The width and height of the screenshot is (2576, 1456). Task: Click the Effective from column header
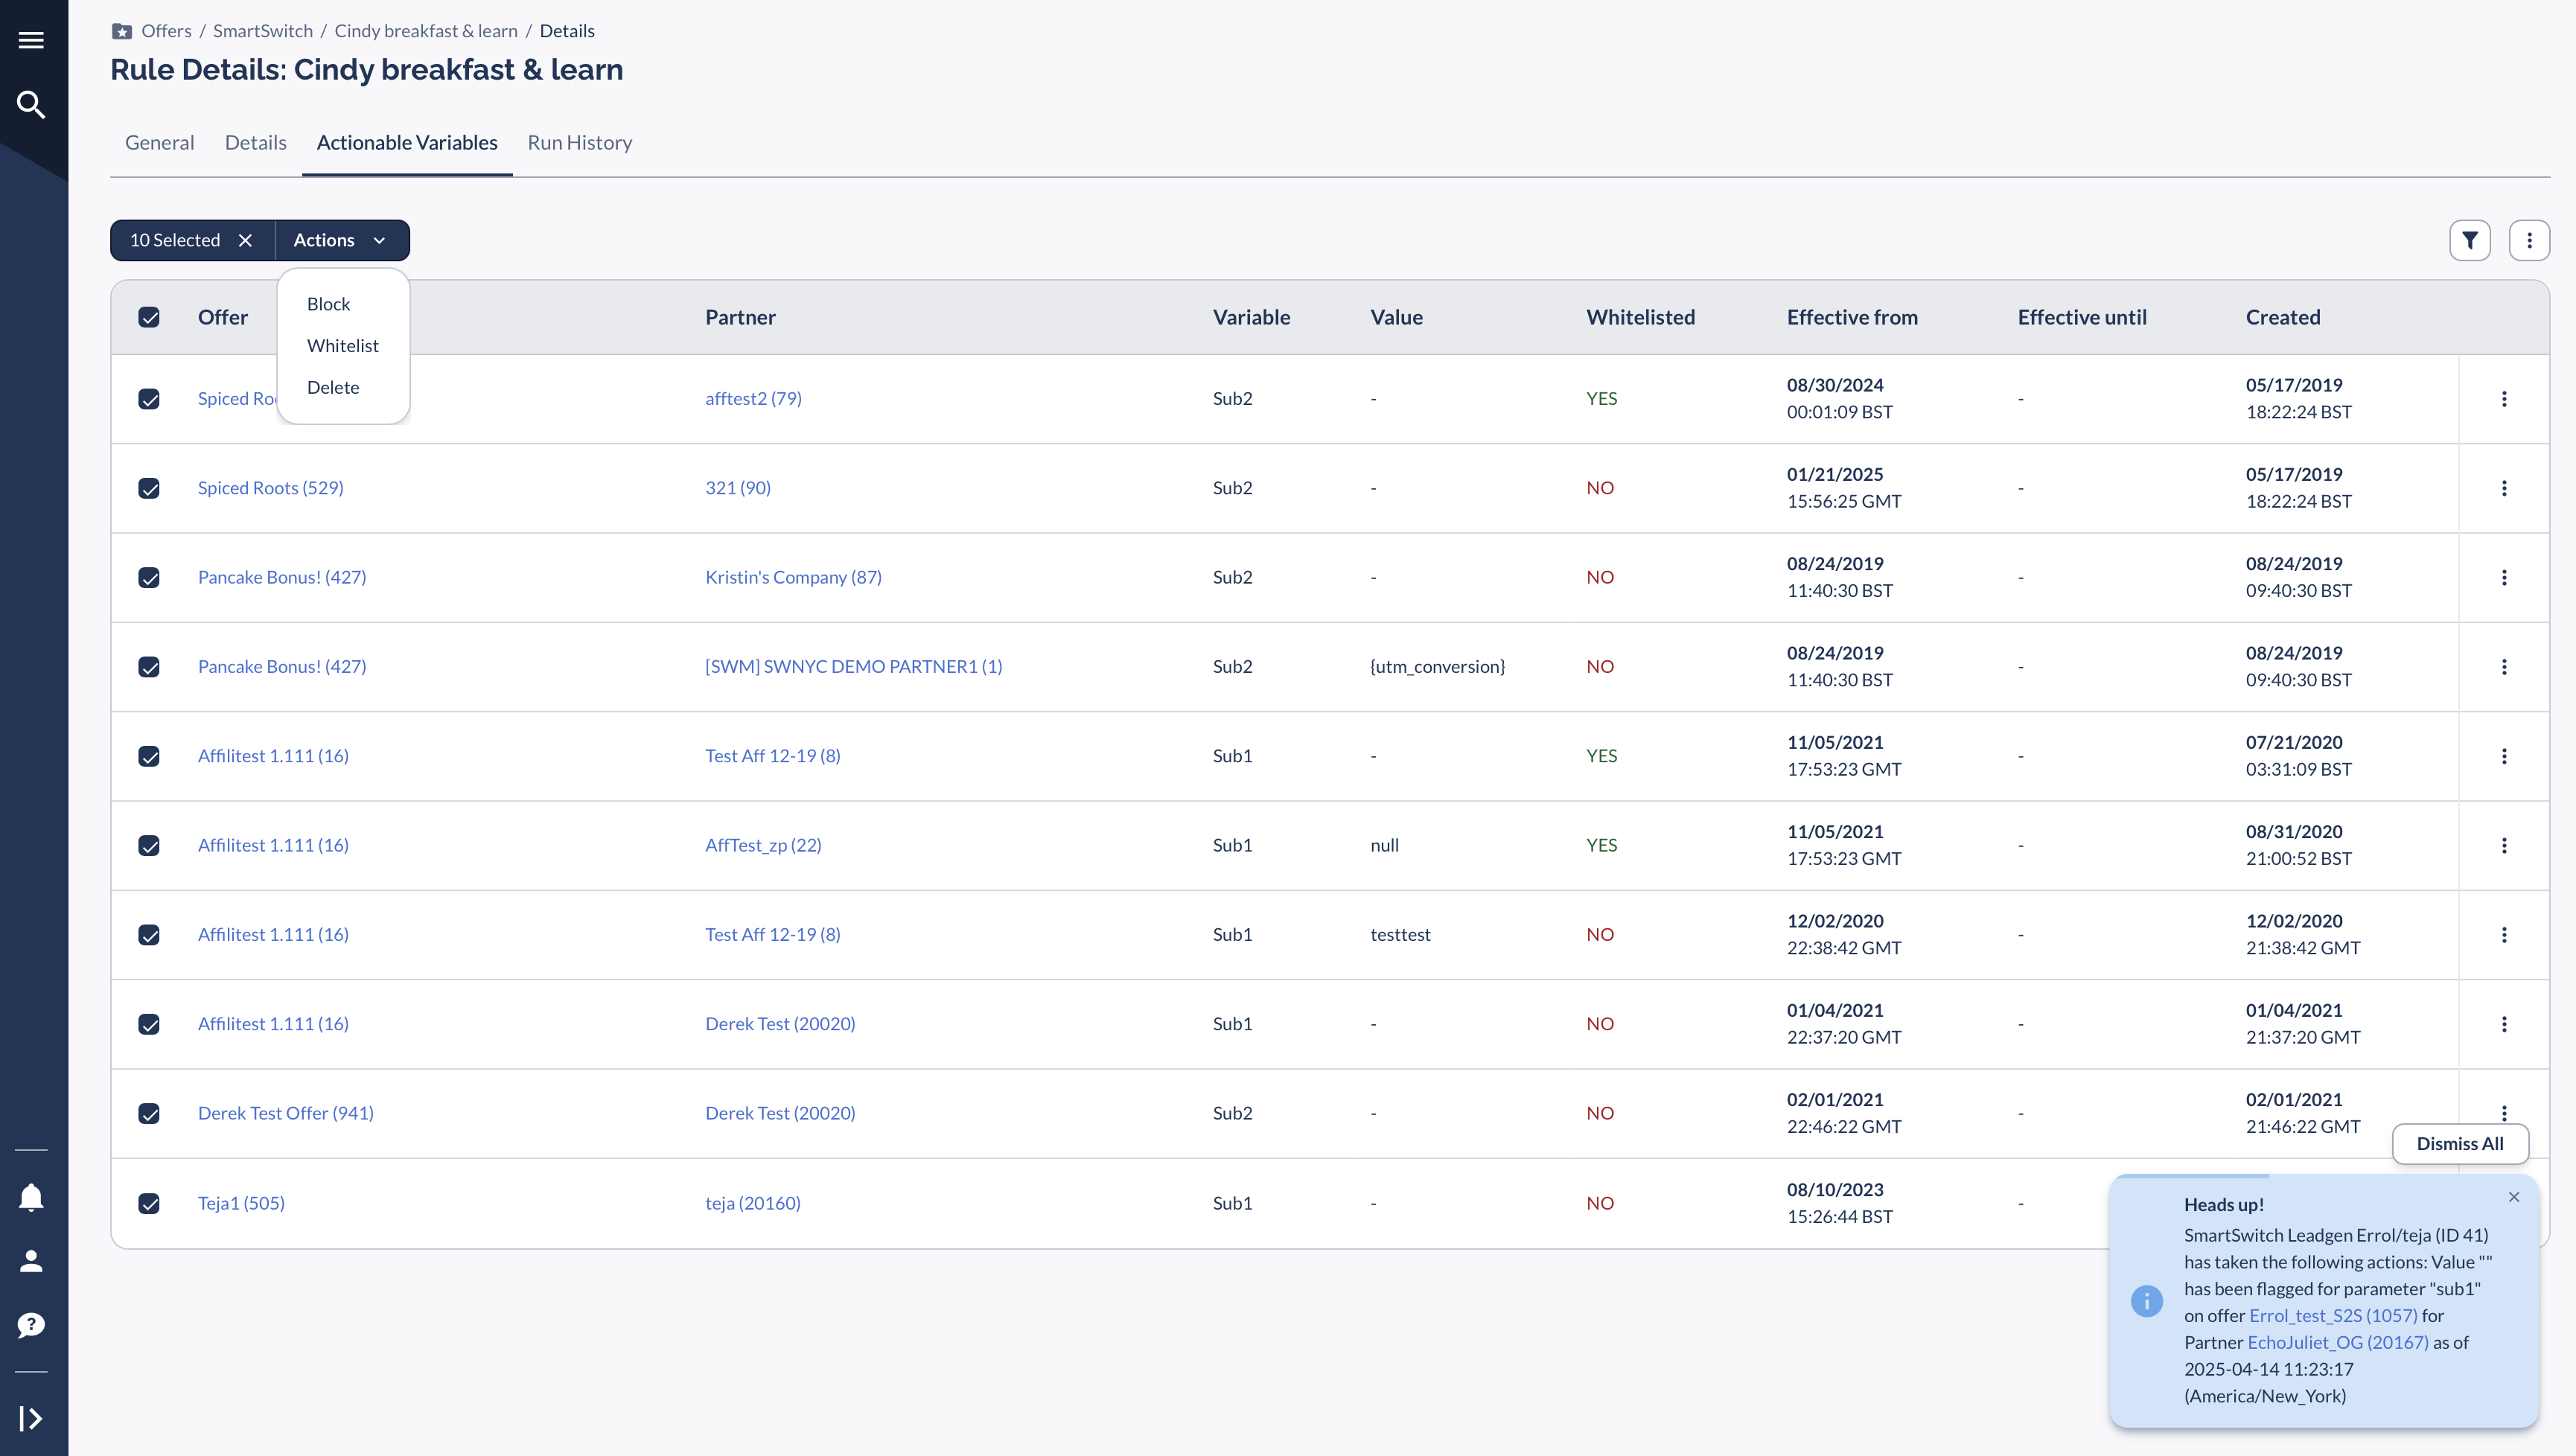click(1852, 317)
